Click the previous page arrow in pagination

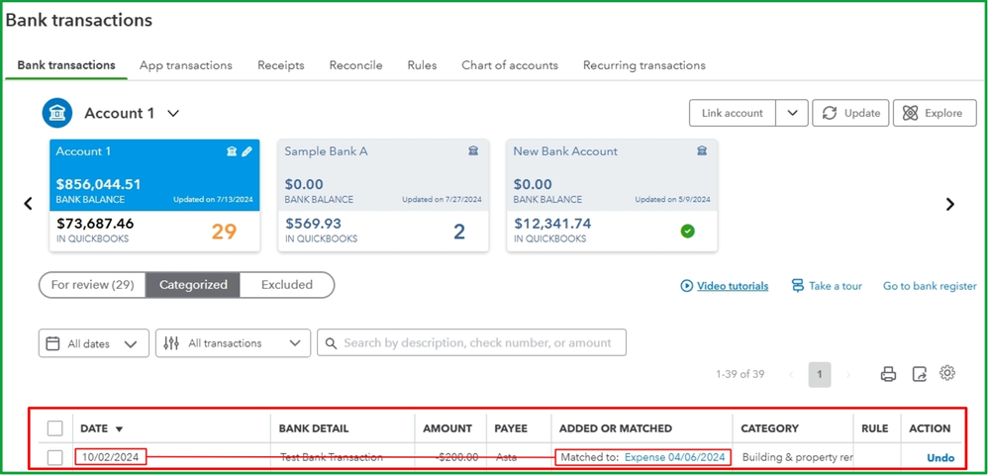pyautogui.click(x=791, y=374)
